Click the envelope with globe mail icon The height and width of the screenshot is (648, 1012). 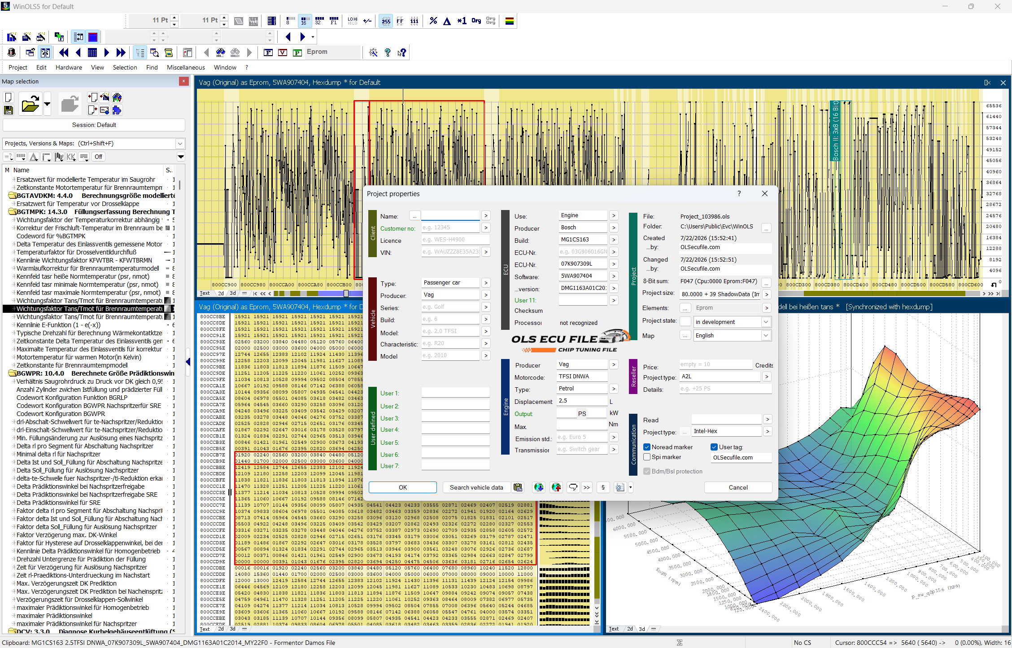pyautogui.click(x=105, y=110)
